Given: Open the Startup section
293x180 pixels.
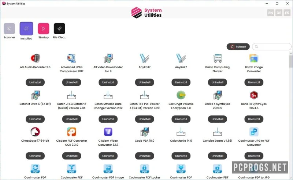Looking at the screenshot, I should click(43, 28).
